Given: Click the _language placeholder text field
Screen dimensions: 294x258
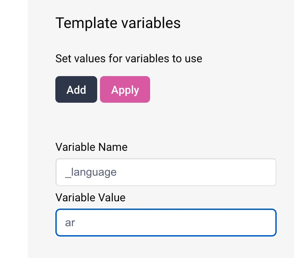Looking at the screenshot, I should (166, 172).
